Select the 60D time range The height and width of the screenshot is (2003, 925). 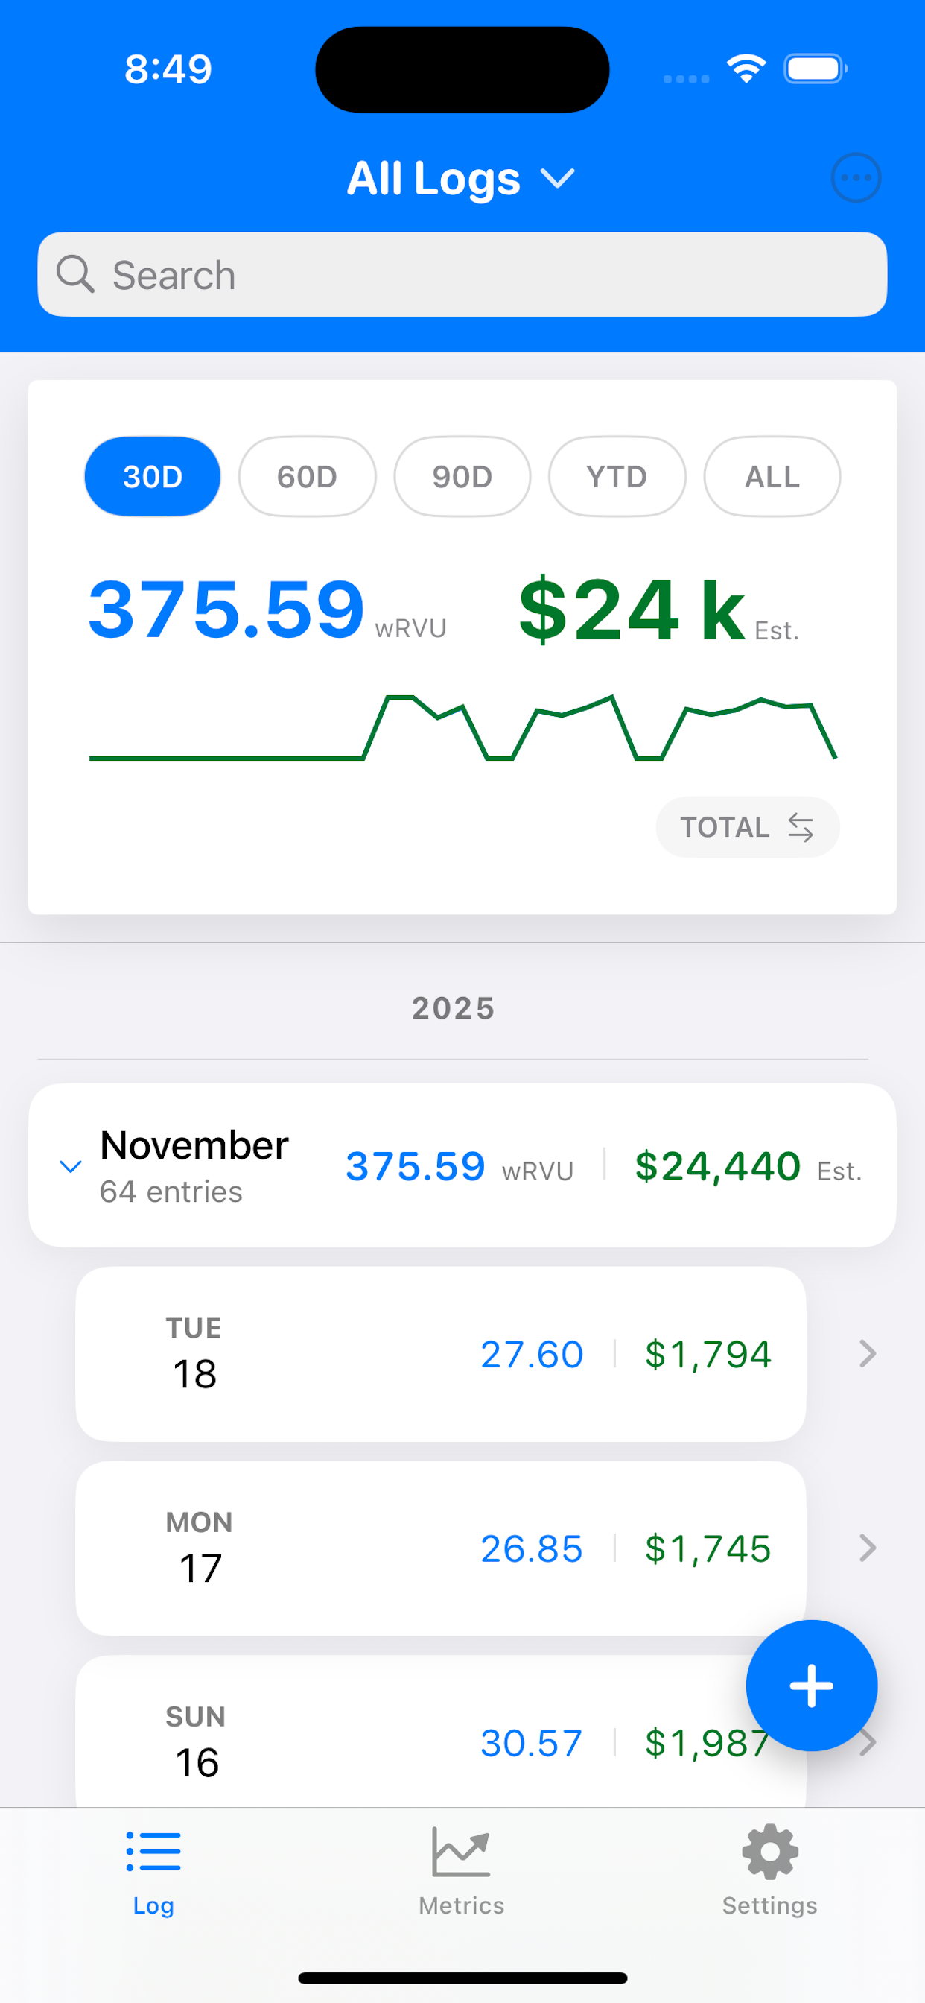tap(307, 477)
